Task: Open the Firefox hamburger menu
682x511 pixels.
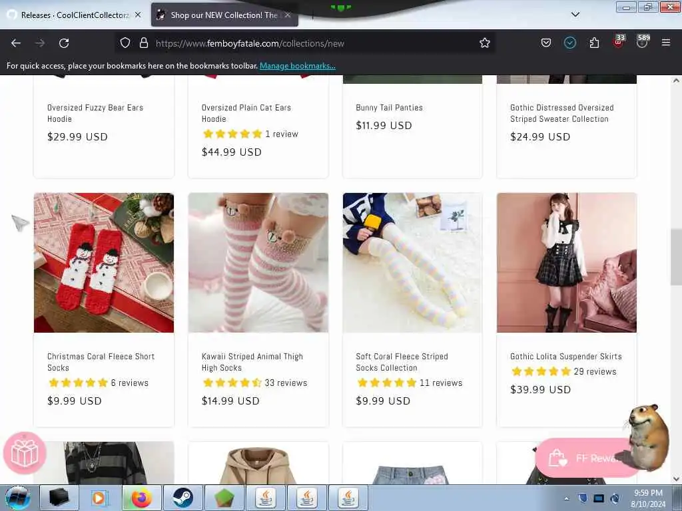Action: (666, 43)
